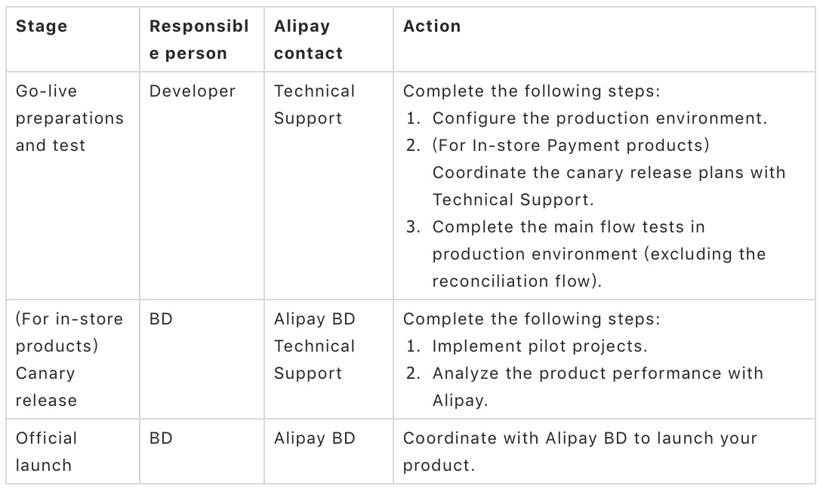
Task: Click the "Official launch" stage cell
Action: pyautogui.click(x=46, y=452)
